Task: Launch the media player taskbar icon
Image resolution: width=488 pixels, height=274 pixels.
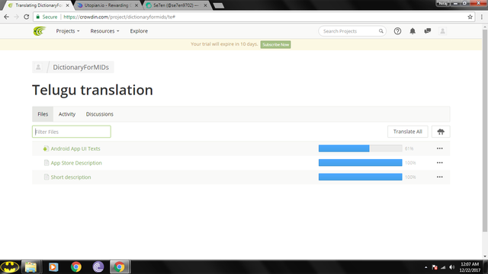Action: tap(53, 267)
